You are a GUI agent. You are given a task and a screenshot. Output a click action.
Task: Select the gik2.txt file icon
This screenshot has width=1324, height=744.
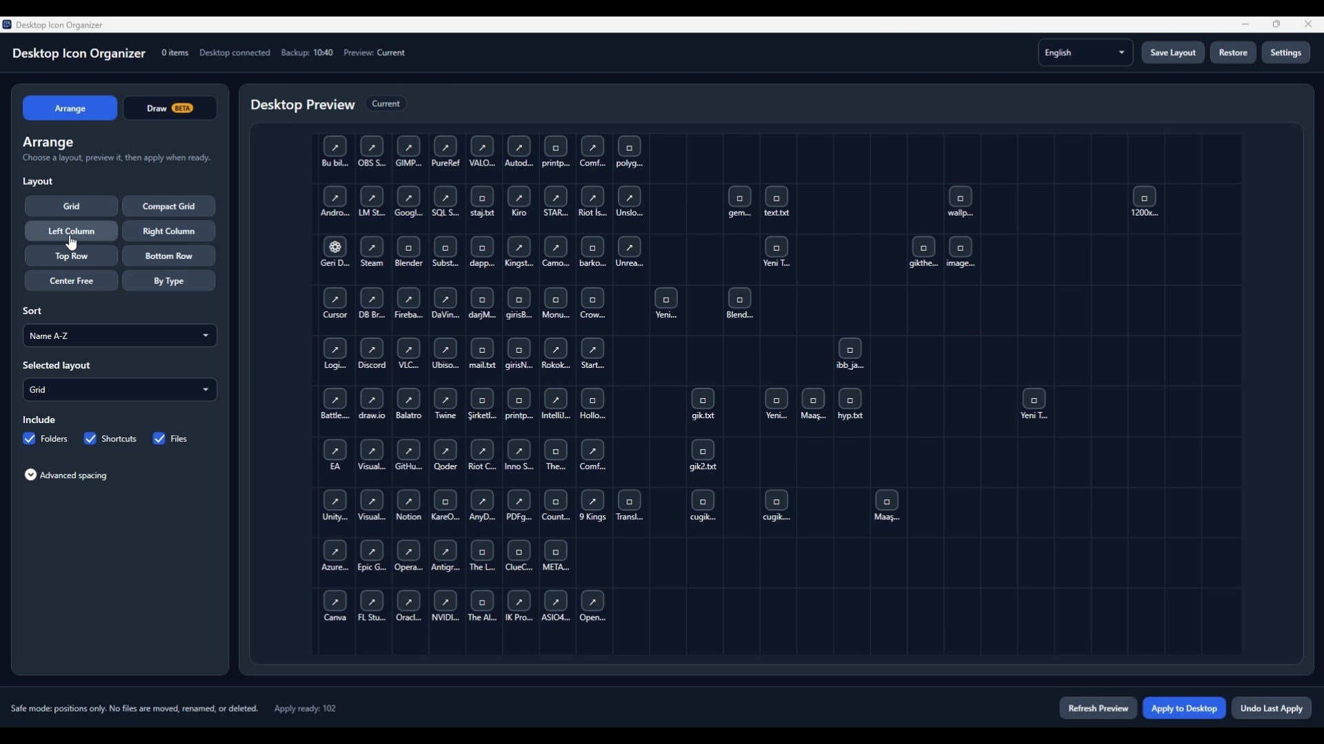tap(703, 451)
